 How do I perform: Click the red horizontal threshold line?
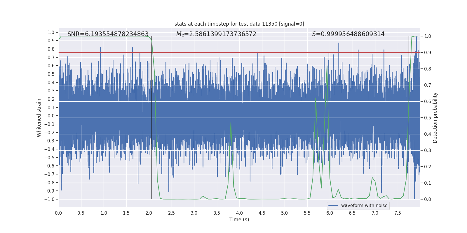pyautogui.click(x=239, y=53)
